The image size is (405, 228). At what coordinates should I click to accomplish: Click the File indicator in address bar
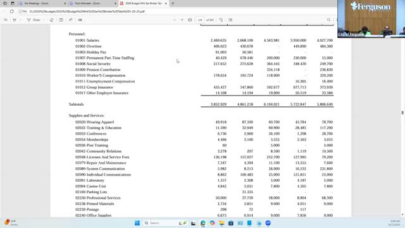click(x=23, y=11)
